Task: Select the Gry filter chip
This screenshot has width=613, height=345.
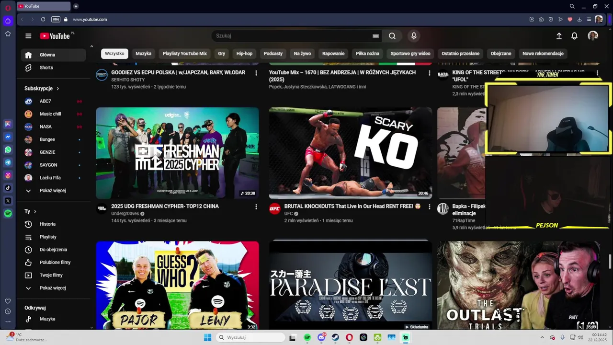Action: click(x=221, y=54)
